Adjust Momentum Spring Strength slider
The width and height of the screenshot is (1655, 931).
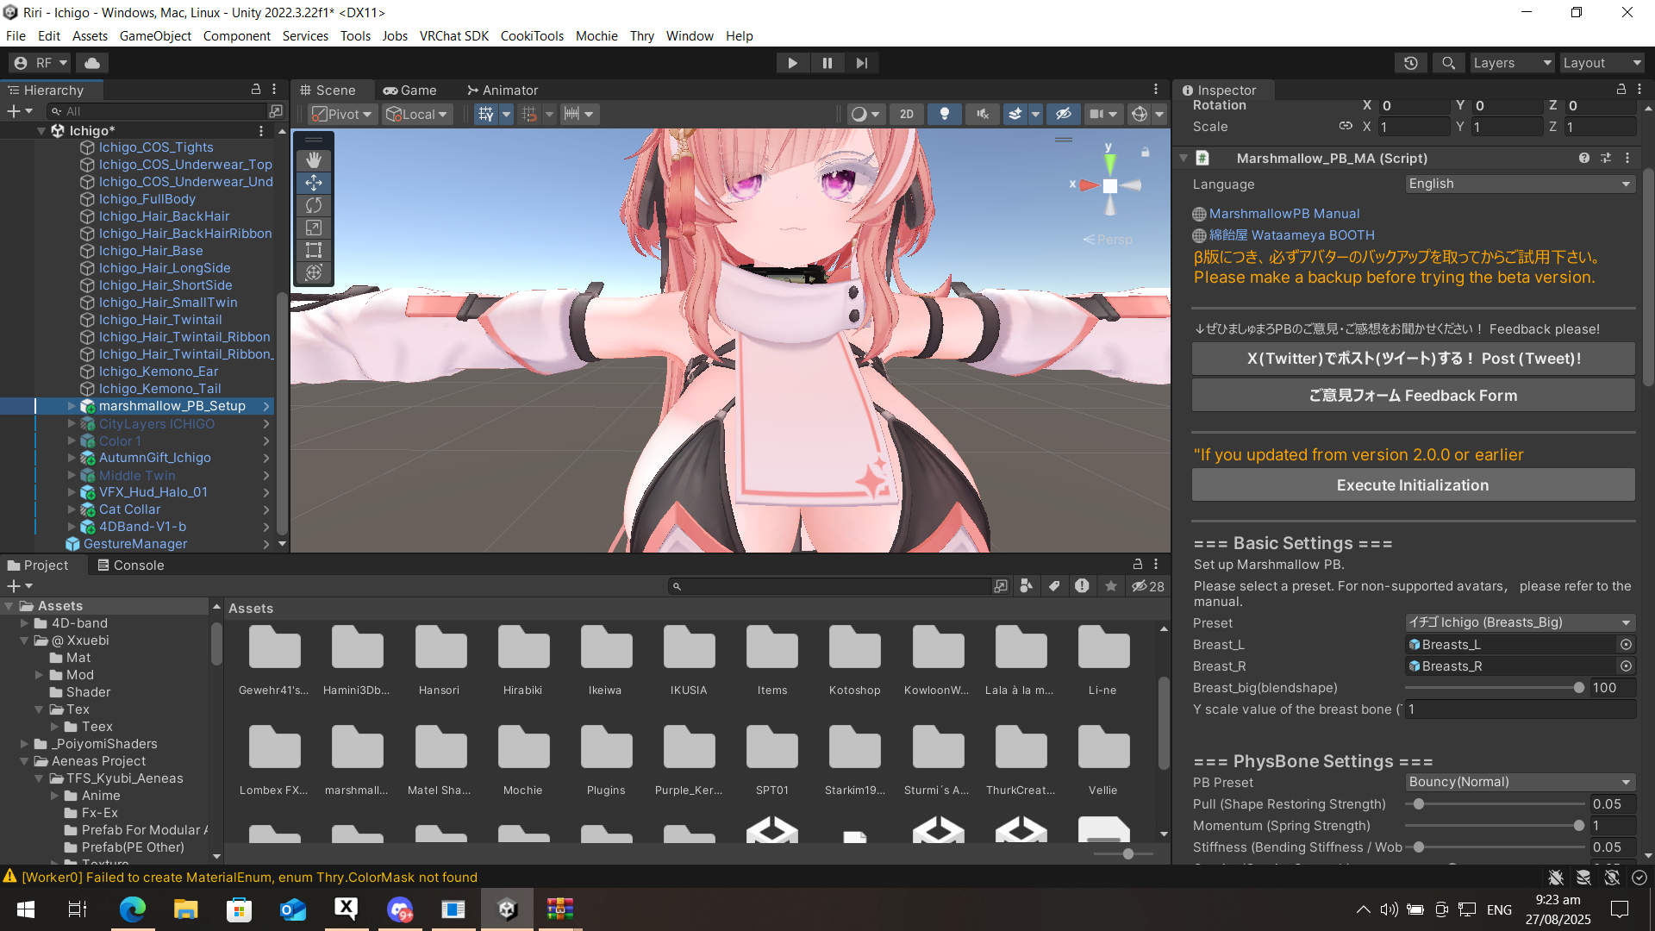[1494, 826]
